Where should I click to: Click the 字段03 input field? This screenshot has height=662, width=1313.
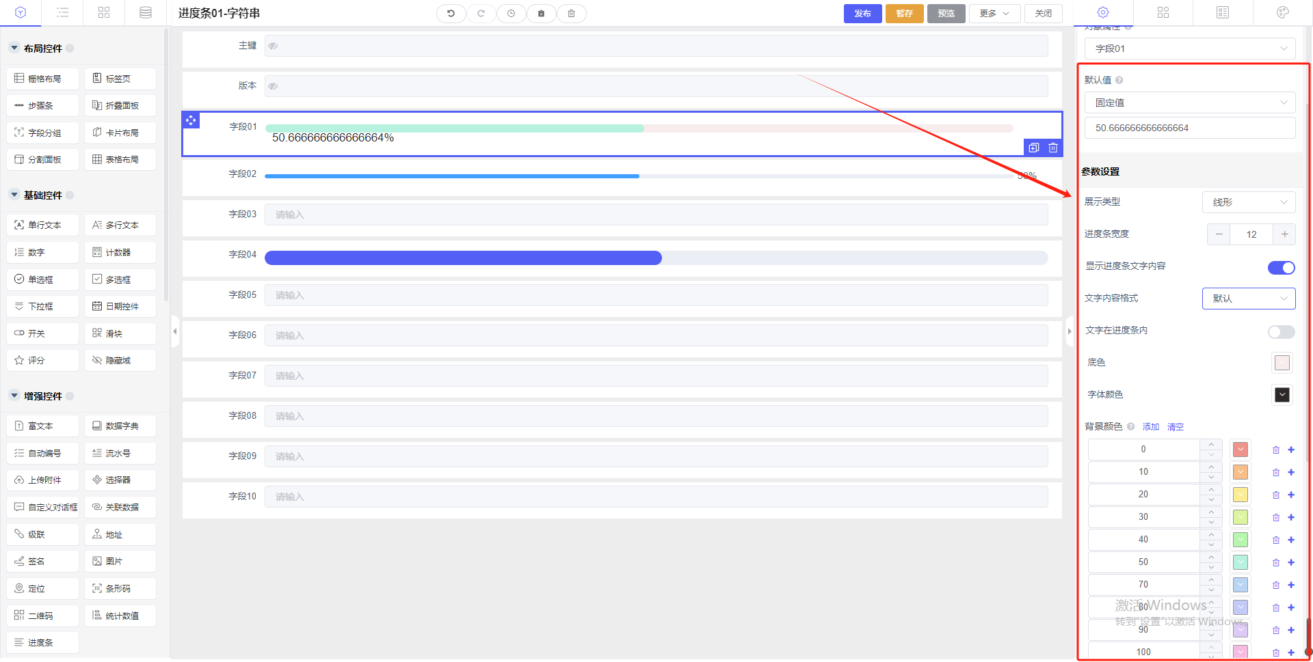656,215
